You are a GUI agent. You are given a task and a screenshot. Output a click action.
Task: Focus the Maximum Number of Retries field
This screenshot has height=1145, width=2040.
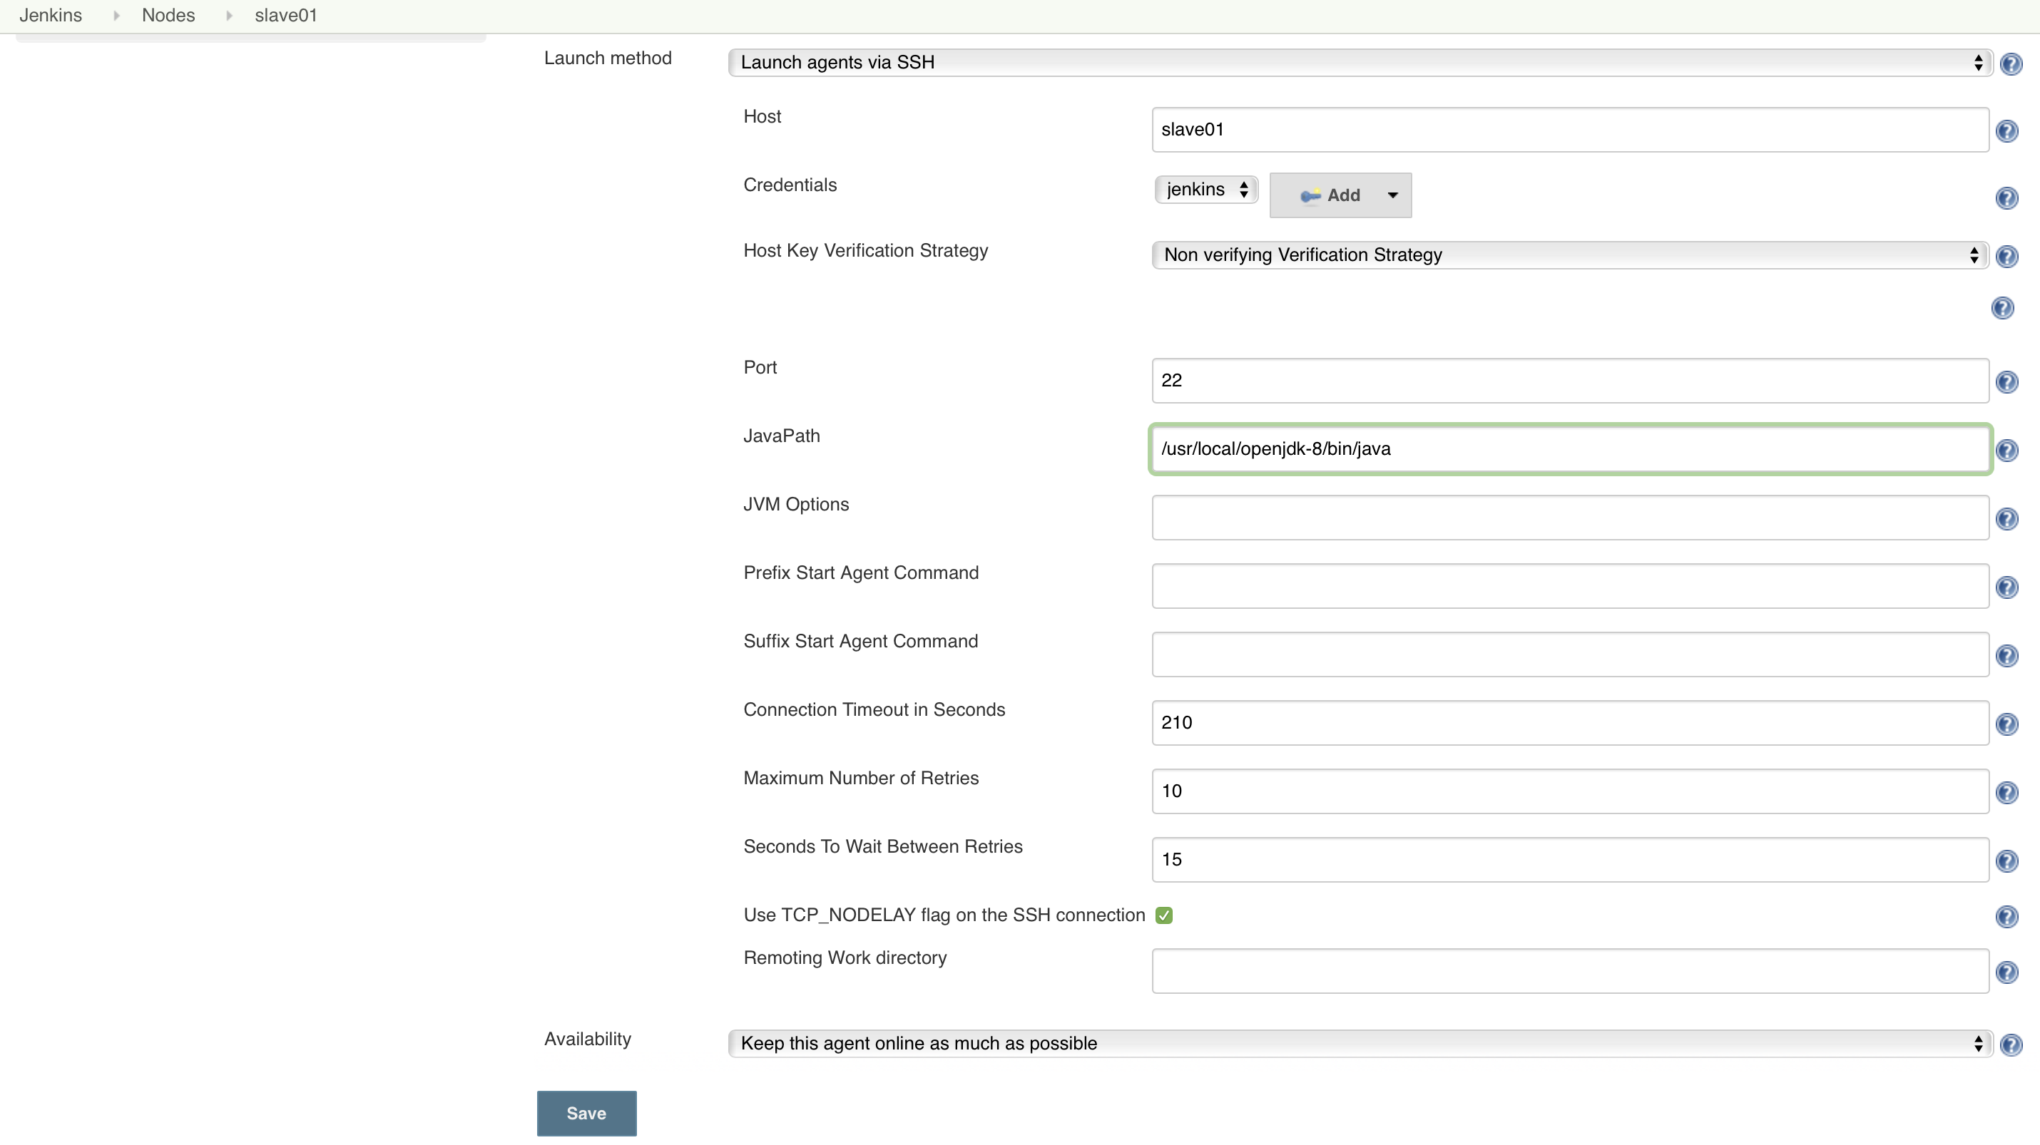tap(1570, 791)
